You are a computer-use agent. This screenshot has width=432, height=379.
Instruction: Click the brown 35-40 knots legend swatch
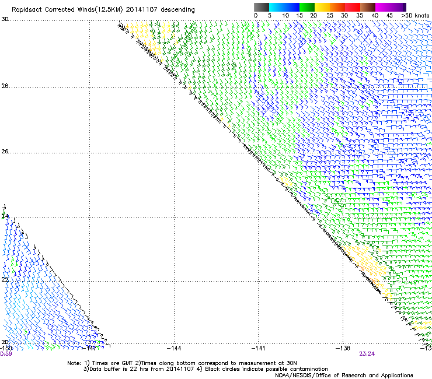click(x=368, y=7)
